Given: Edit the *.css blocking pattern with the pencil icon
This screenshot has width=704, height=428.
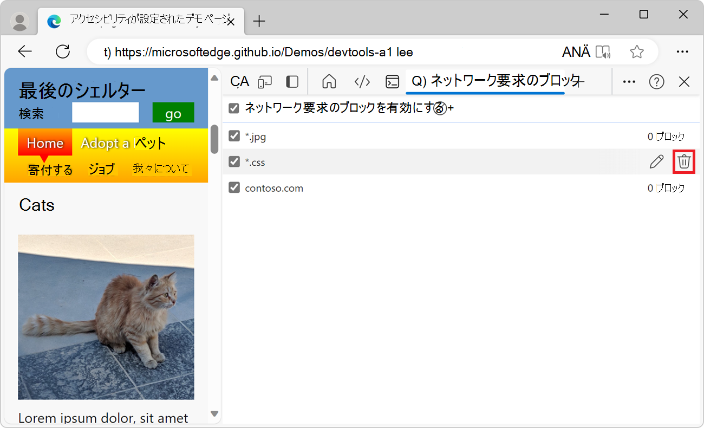Looking at the screenshot, I should click(656, 161).
